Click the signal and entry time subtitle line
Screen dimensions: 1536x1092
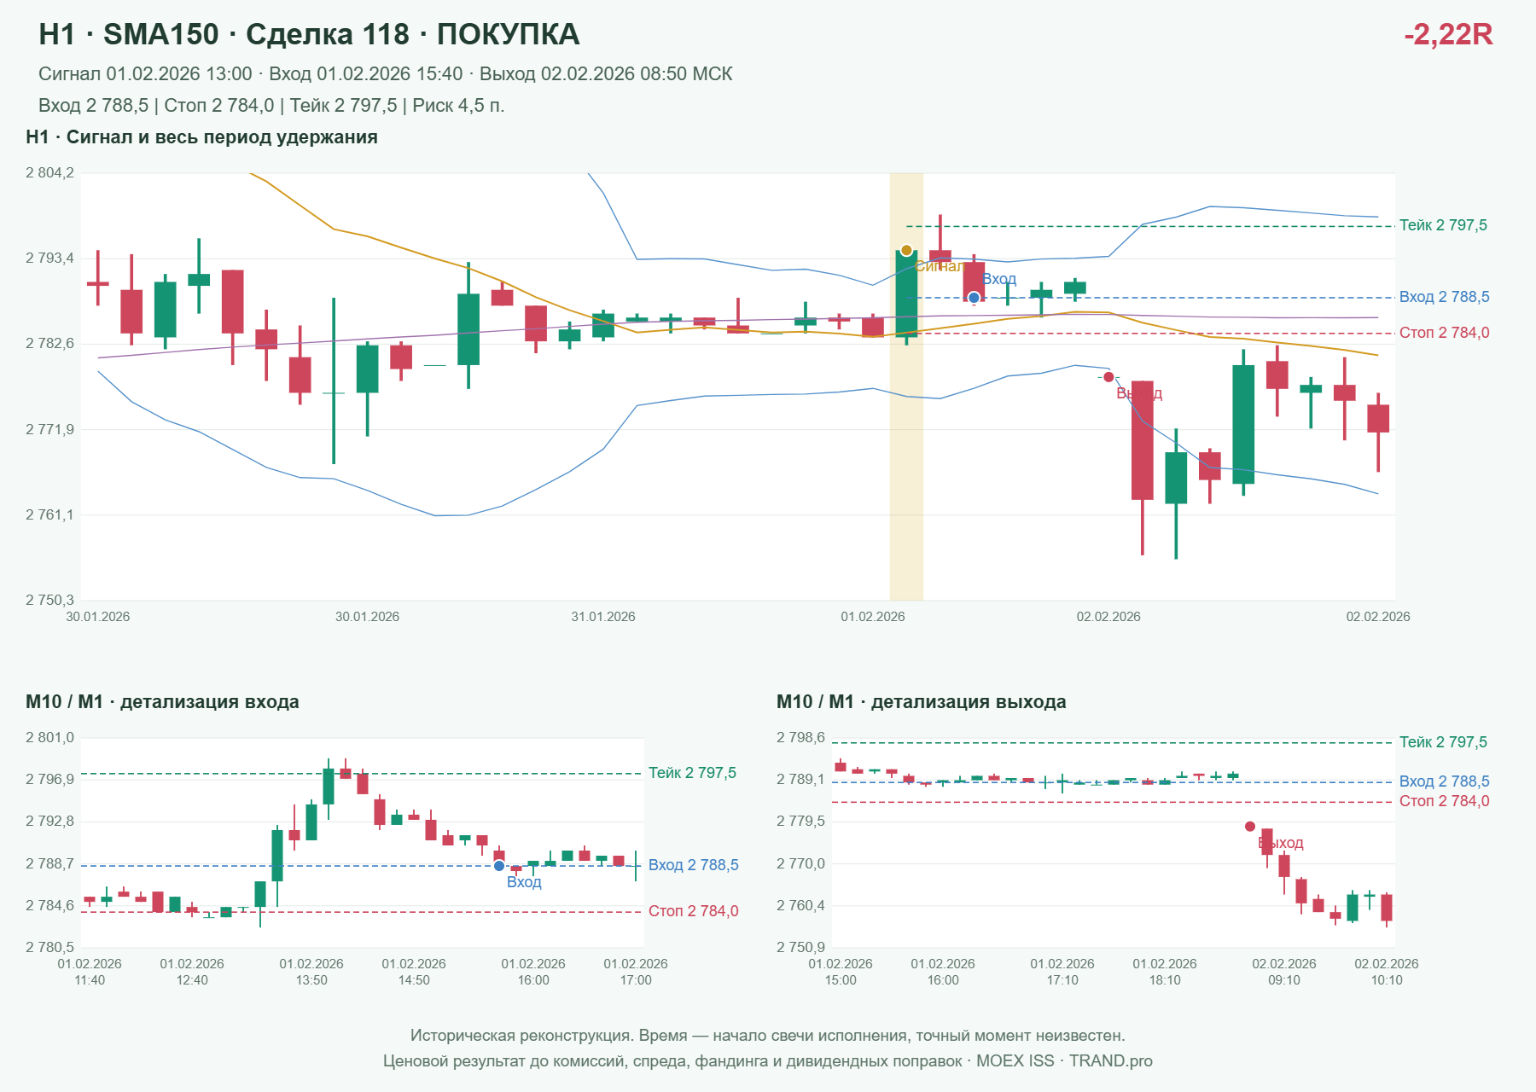(386, 74)
